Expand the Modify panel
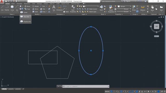The image size is (166, 93). (37, 14)
